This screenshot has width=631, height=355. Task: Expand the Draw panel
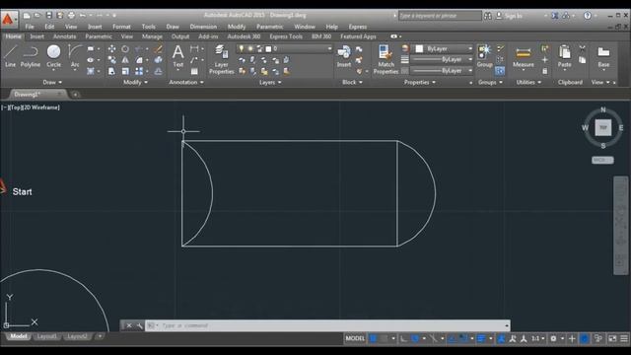52,82
